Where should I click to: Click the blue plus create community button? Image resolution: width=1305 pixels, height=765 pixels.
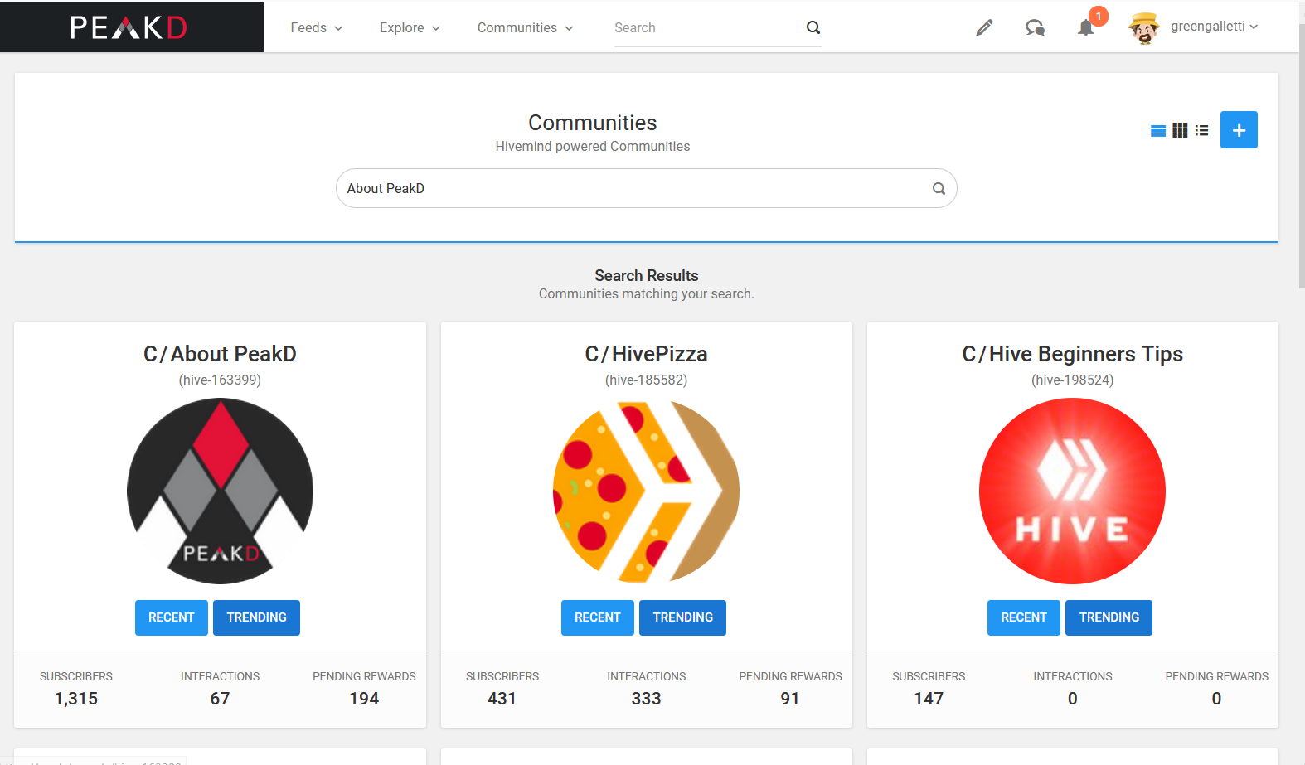click(1239, 130)
